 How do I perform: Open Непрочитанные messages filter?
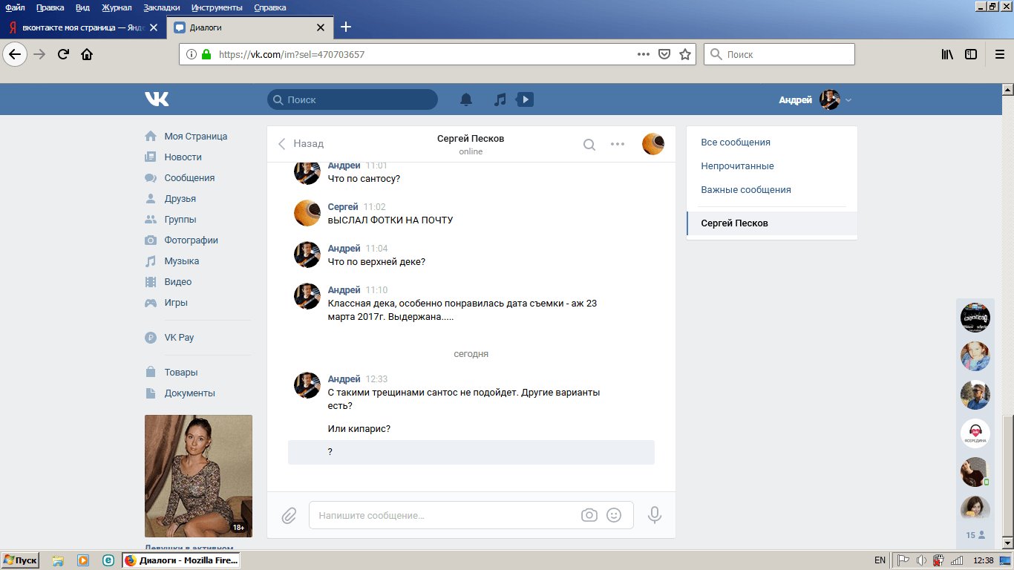737,166
